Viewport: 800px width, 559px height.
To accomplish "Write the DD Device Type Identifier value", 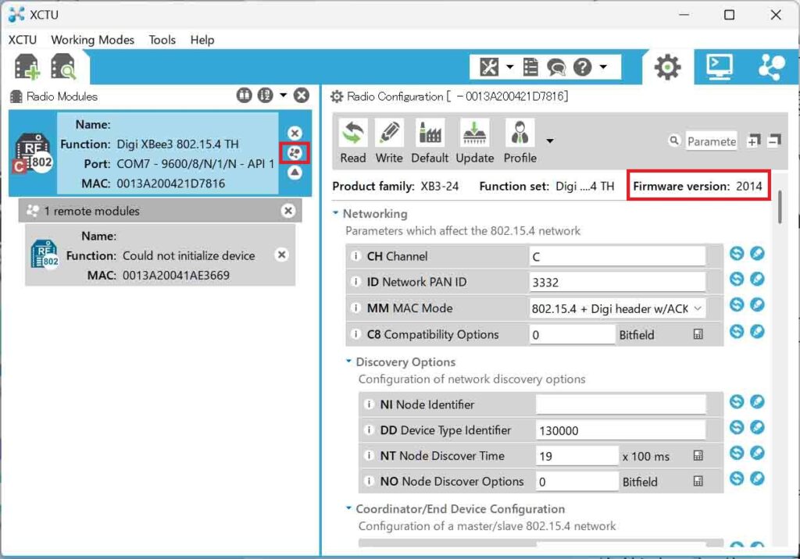I will (757, 427).
